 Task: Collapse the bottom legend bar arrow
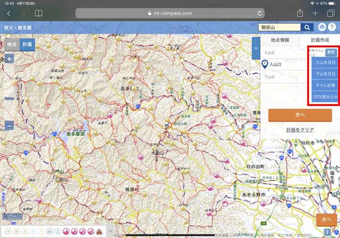pos(111,232)
